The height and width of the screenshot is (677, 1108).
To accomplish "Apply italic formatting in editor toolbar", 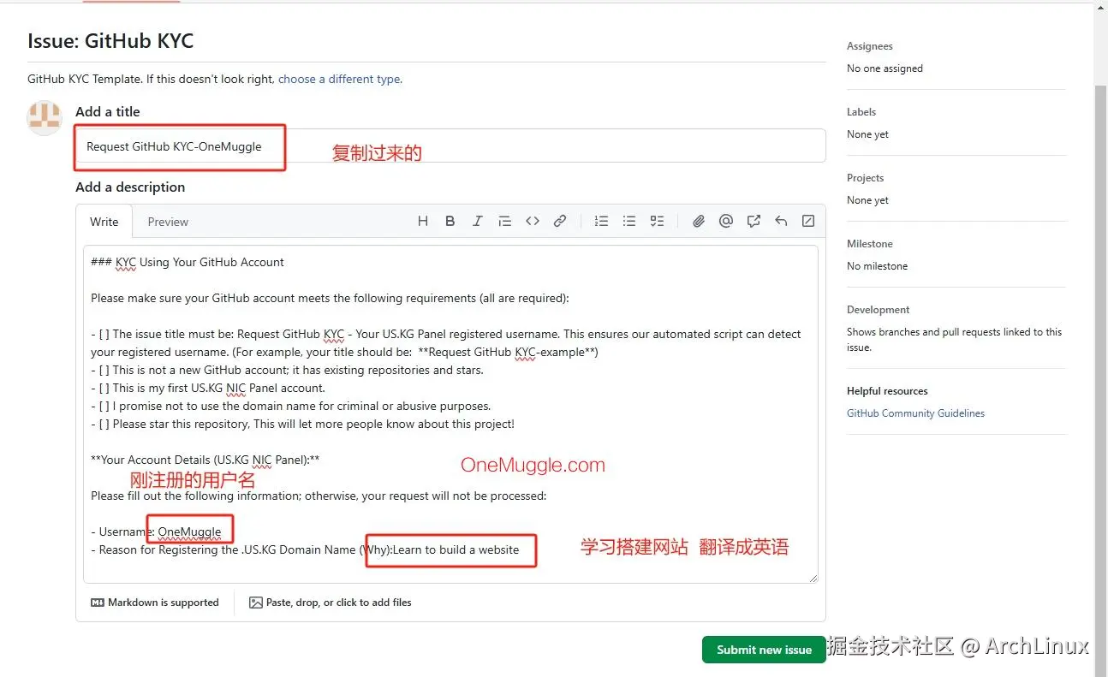I will click(478, 221).
